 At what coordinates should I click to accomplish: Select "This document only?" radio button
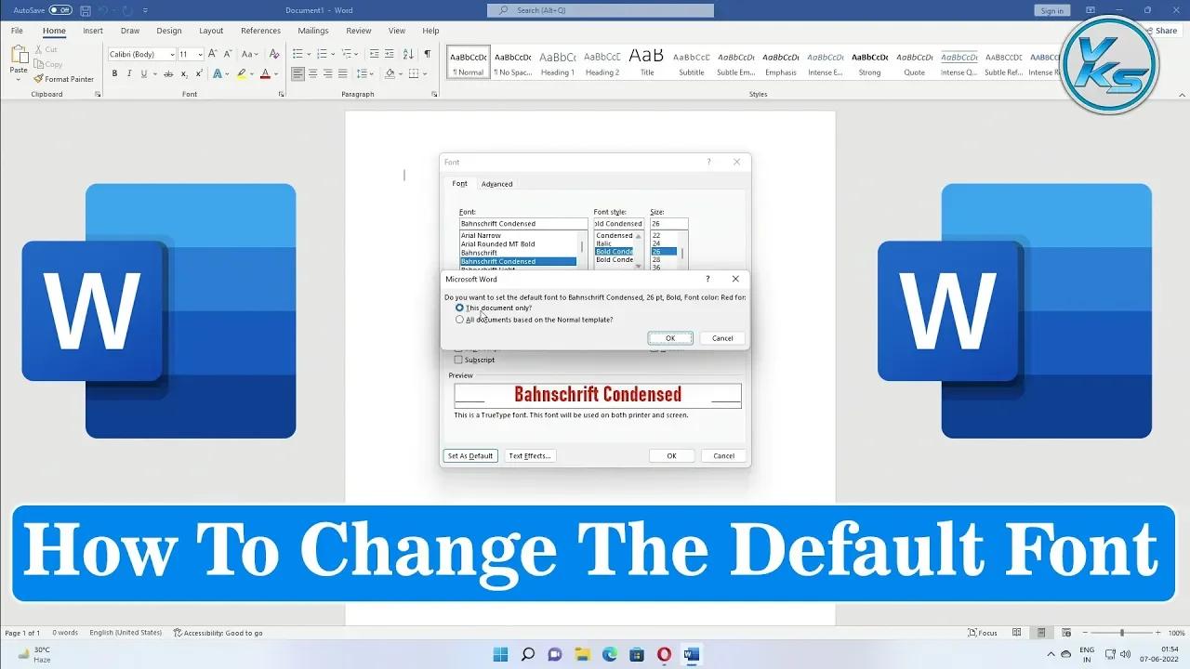point(459,308)
